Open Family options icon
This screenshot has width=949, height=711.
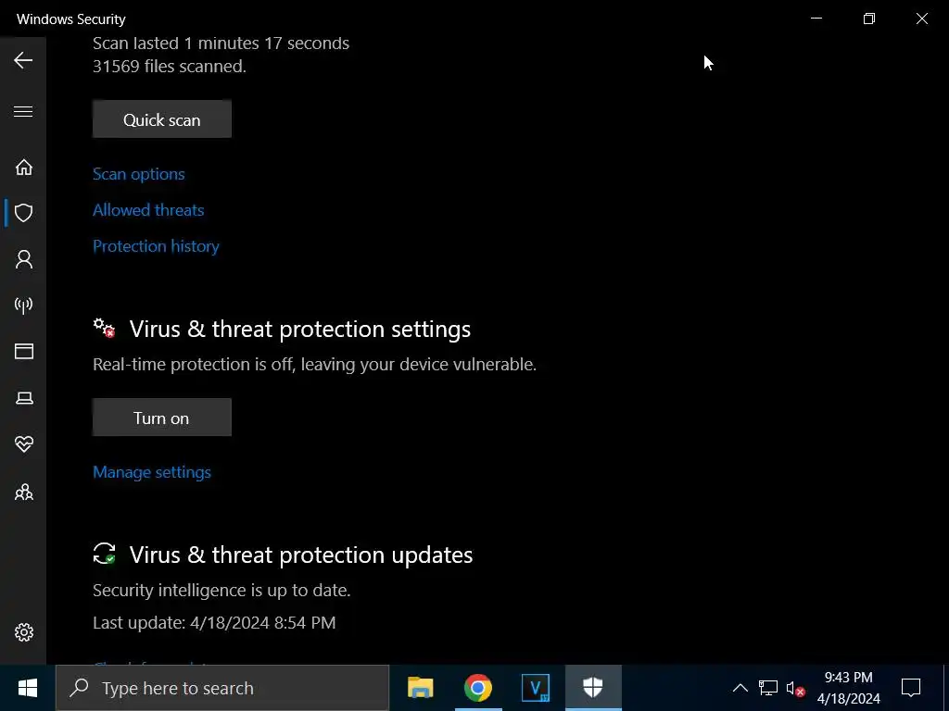pos(23,492)
